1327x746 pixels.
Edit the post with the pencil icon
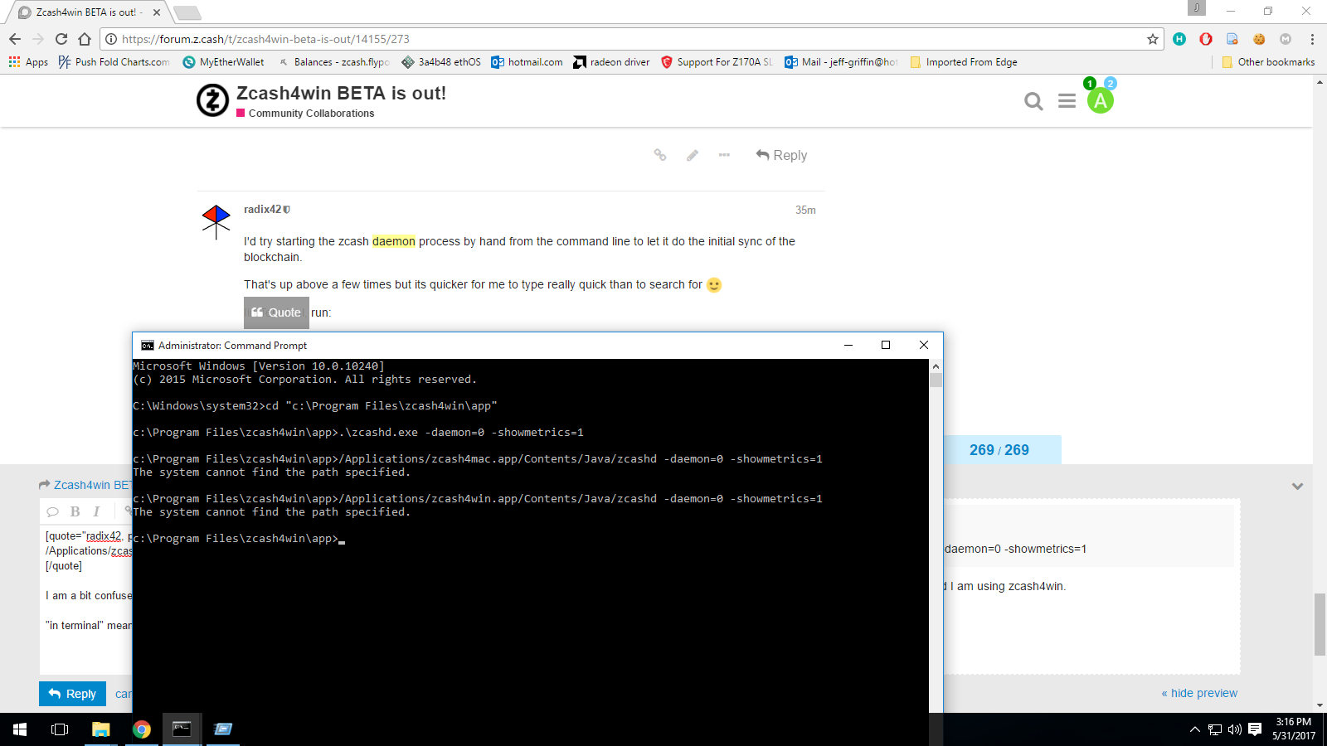tap(693, 155)
